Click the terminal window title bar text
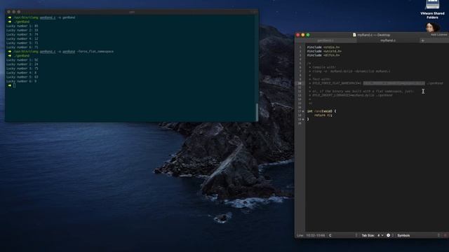This screenshot has height=252, width=449. [132, 12]
